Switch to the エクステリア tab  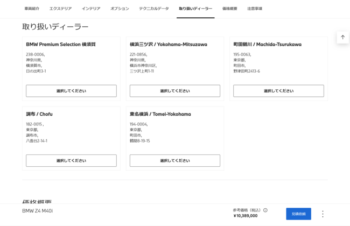[60, 9]
